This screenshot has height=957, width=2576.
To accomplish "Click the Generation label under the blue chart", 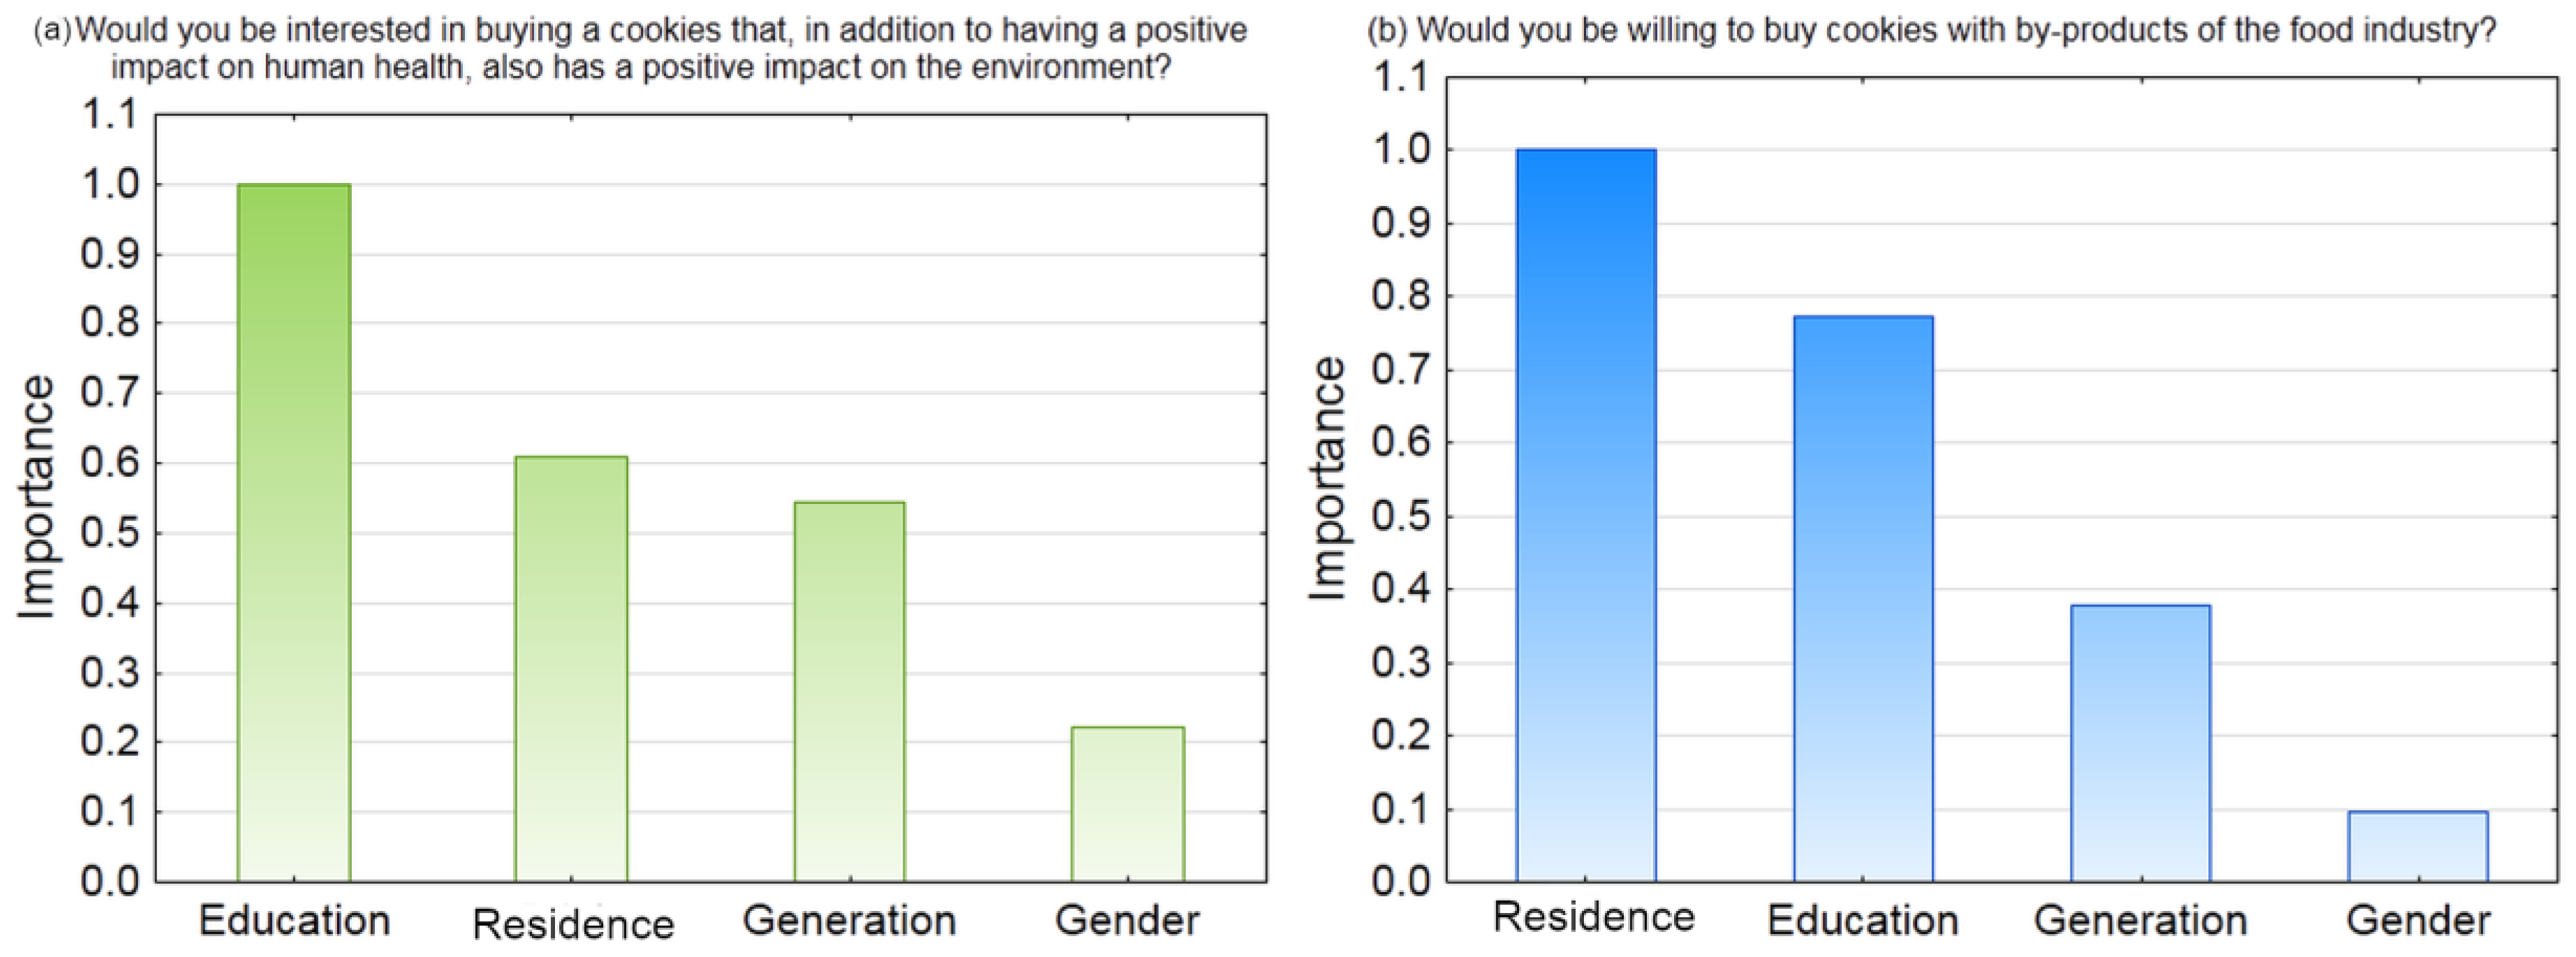I will (x=2140, y=921).
